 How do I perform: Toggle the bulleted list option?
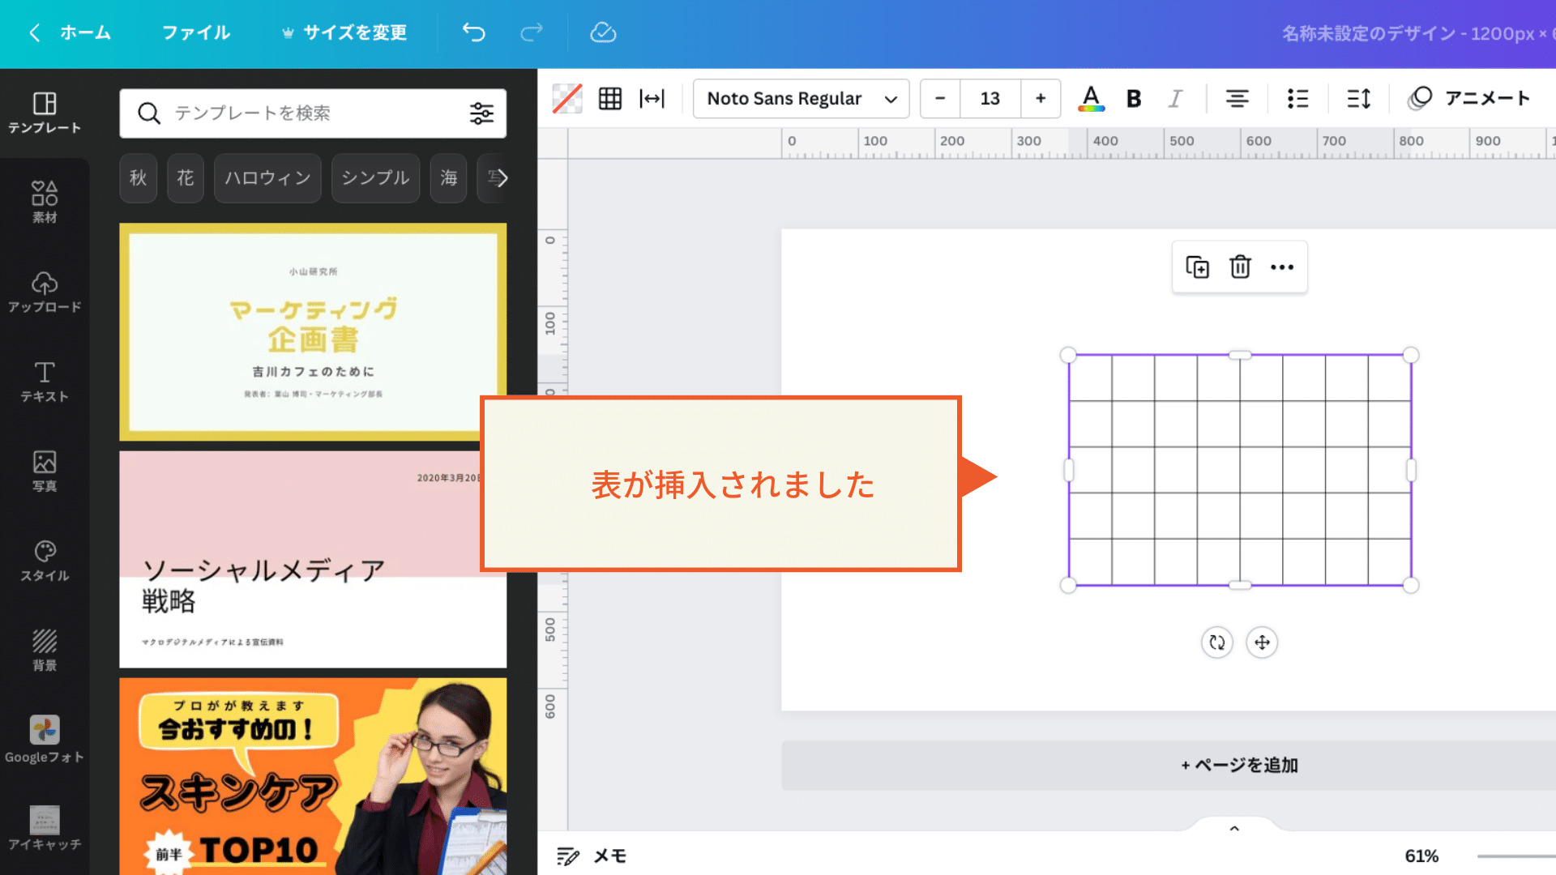pos(1297,98)
